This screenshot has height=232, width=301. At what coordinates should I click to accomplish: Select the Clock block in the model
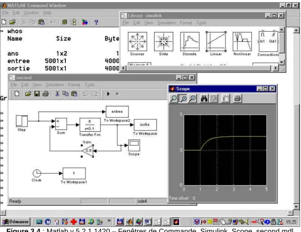click(x=37, y=173)
